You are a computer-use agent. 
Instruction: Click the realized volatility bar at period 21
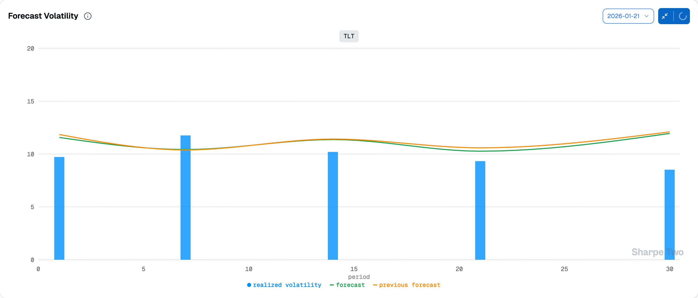pos(480,210)
